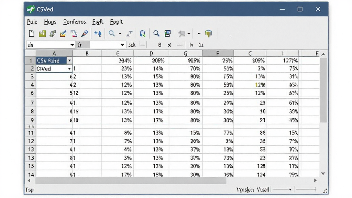Click the CSVed app icon in title bar
The width and height of the screenshot is (352, 198).
[31, 9]
